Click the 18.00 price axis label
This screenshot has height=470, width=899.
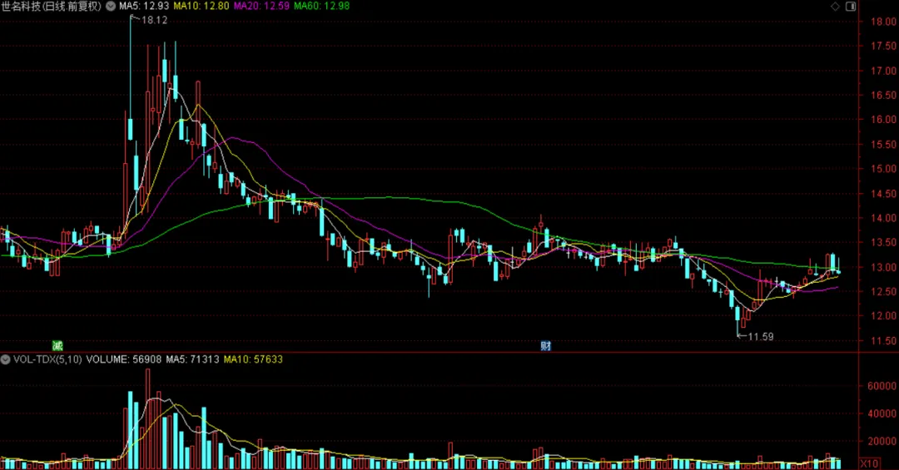pyautogui.click(x=883, y=22)
